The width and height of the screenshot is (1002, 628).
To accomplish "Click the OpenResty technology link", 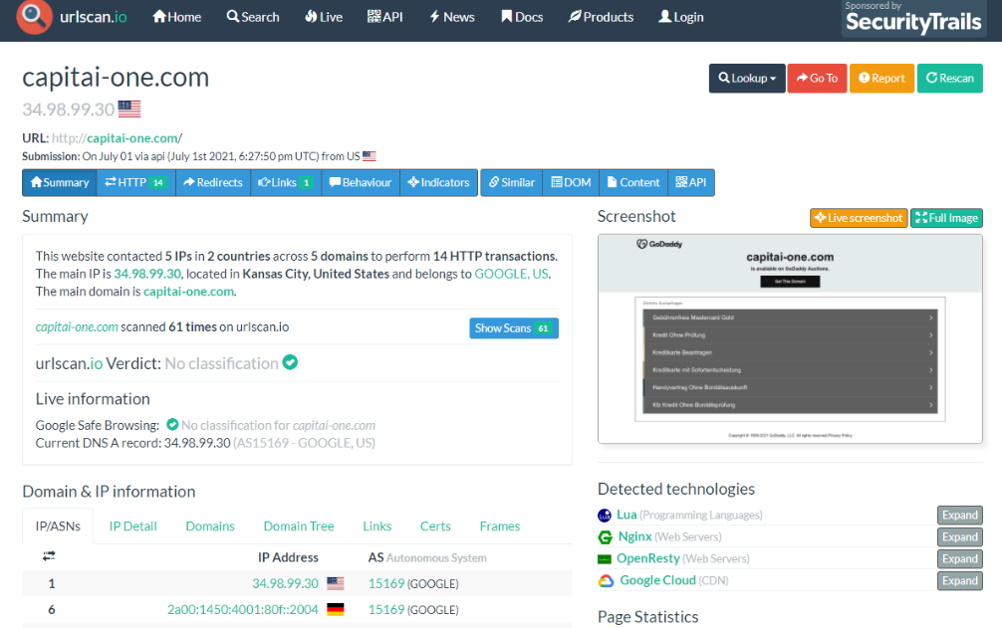I will [x=648, y=558].
